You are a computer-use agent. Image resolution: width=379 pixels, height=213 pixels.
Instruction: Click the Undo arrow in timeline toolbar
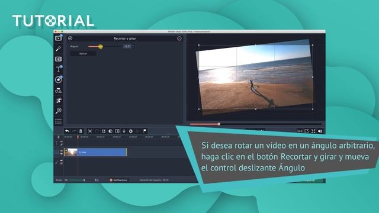coord(67,131)
